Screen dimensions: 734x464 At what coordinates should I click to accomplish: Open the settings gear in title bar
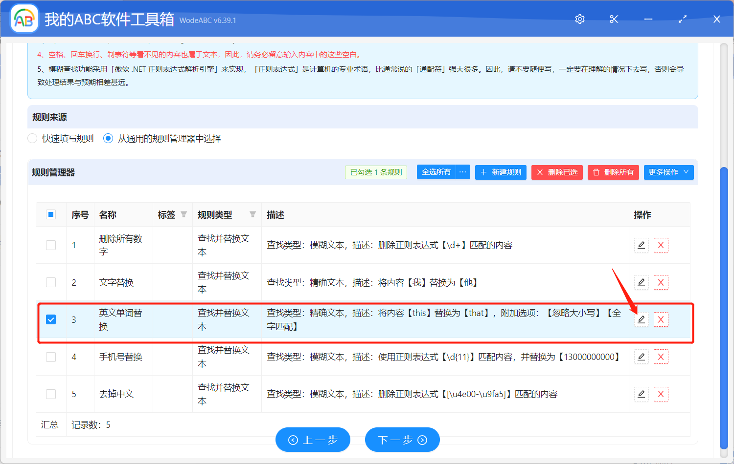579,19
